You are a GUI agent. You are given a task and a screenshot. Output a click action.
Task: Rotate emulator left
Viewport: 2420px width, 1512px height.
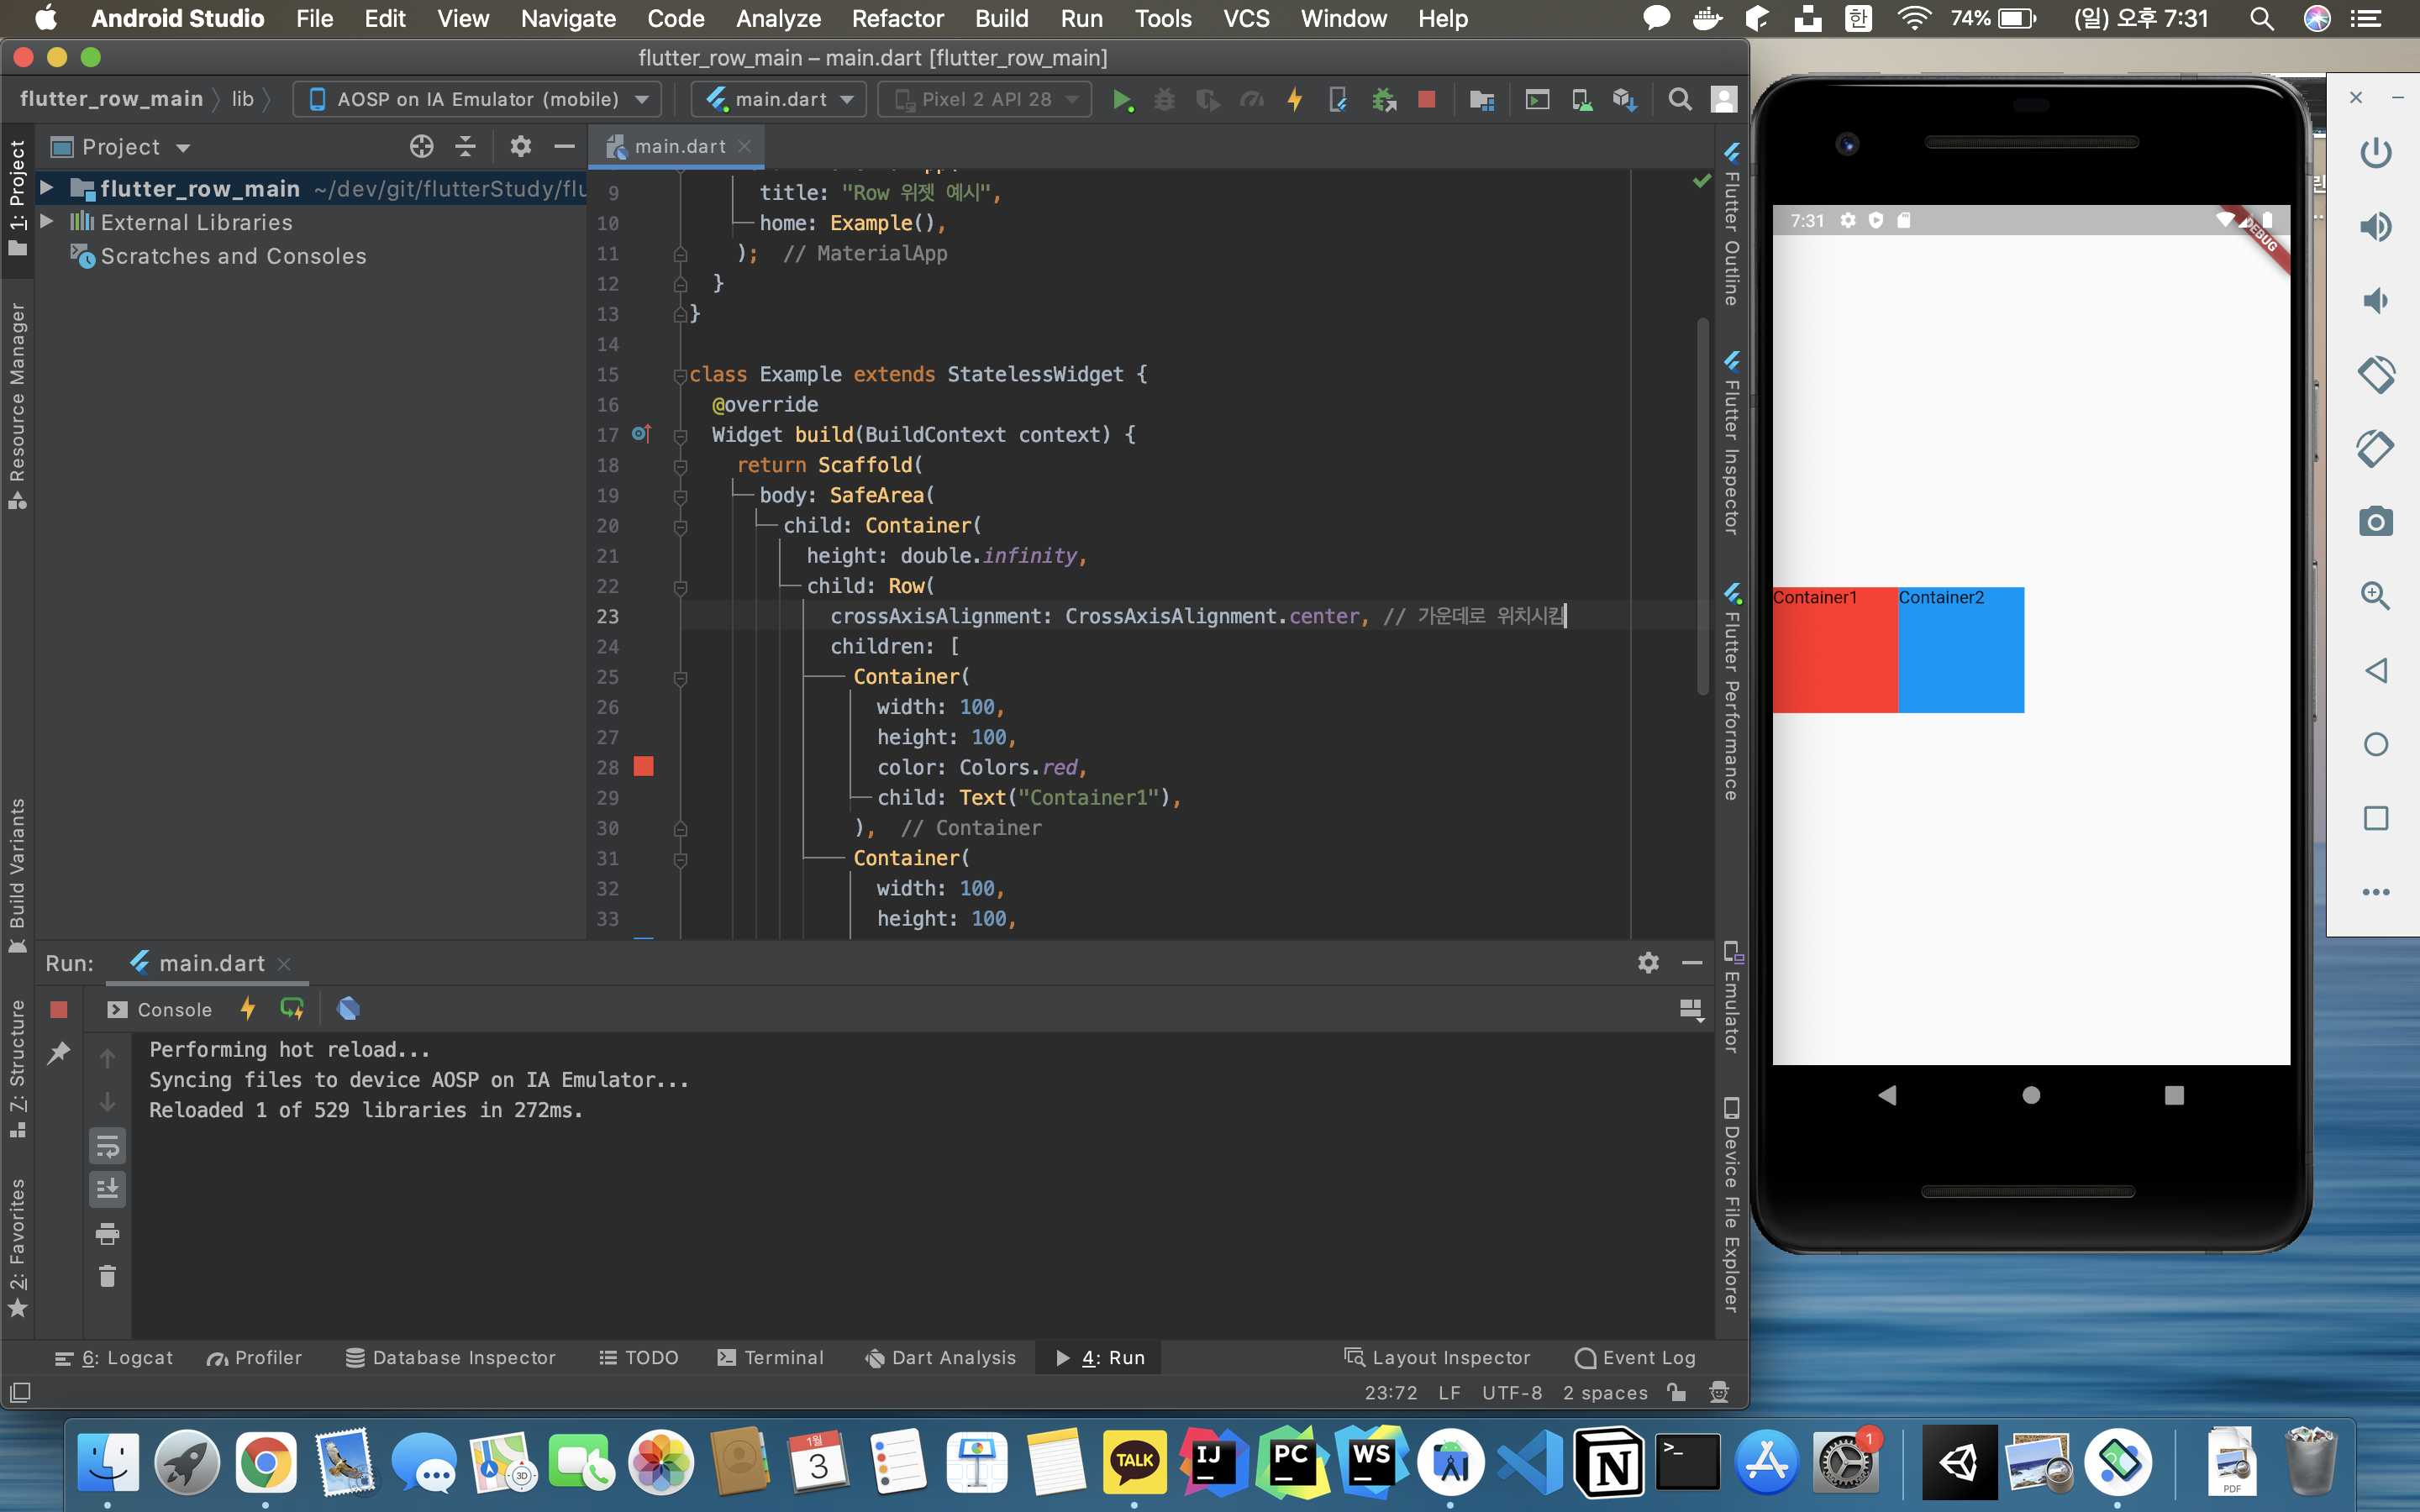click(2375, 374)
